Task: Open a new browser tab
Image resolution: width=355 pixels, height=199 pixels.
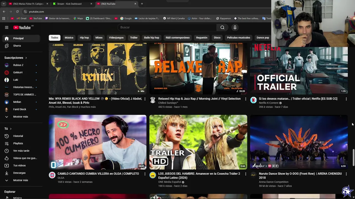Action: click(x=142, y=4)
